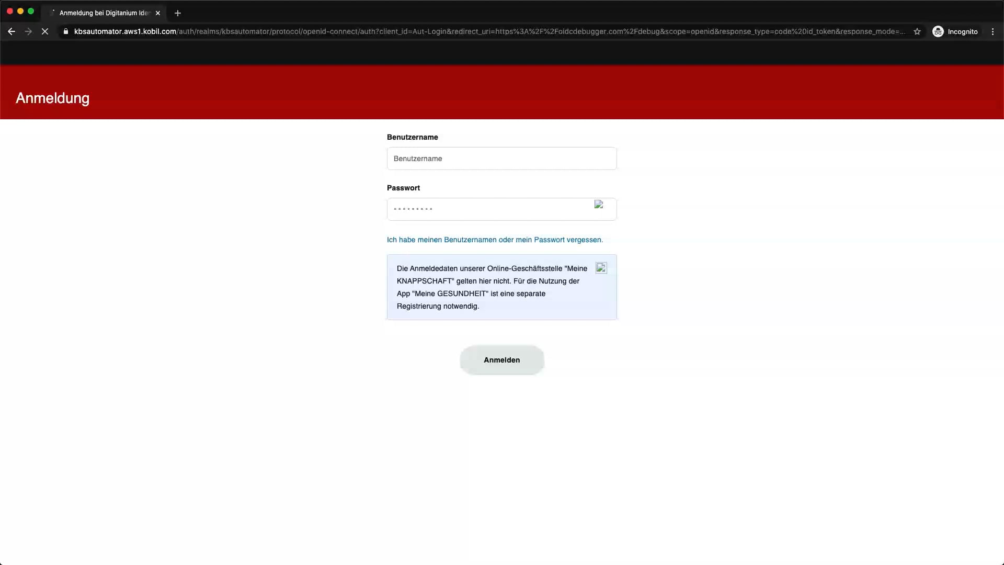Click the Anmeldung page heading
The image size is (1004, 565).
(52, 98)
